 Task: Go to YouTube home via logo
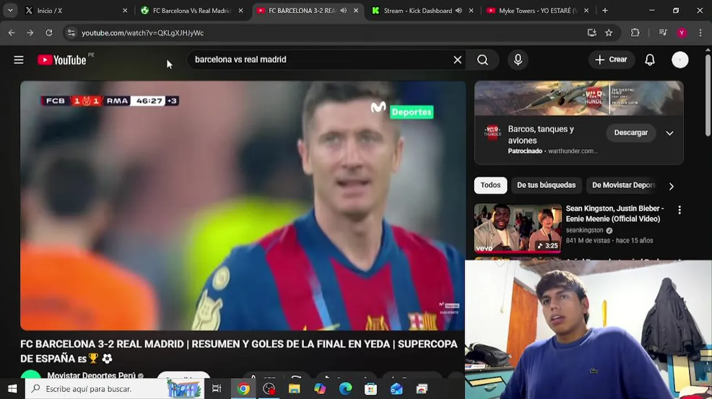[x=62, y=60]
